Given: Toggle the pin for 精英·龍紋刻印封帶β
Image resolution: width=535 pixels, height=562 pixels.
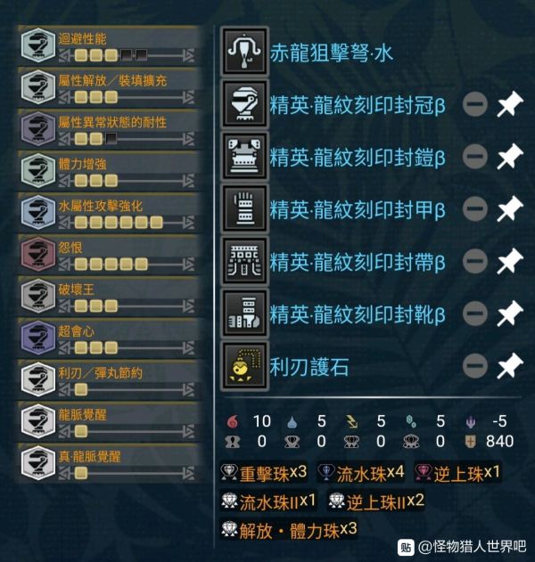Looking at the screenshot, I should point(510,261).
